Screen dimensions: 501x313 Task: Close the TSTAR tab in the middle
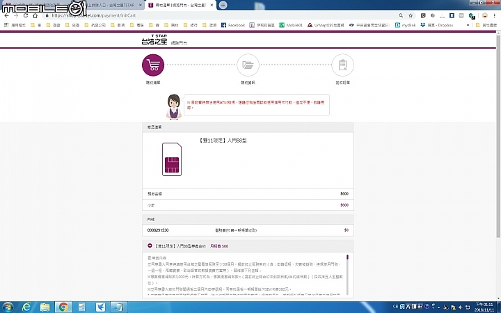point(141,5)
